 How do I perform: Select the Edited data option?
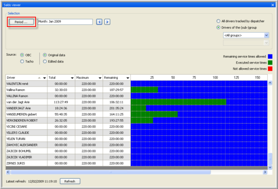pyautogui.click(x=45, y=62)
